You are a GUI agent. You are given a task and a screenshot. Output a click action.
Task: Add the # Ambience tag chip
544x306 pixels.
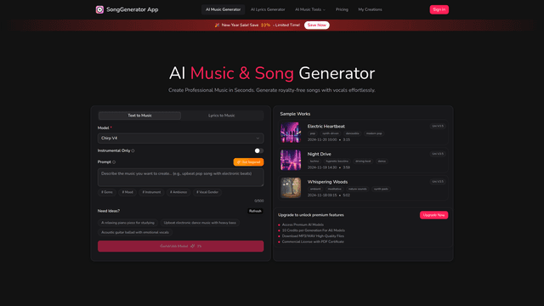tap(178, 192)
